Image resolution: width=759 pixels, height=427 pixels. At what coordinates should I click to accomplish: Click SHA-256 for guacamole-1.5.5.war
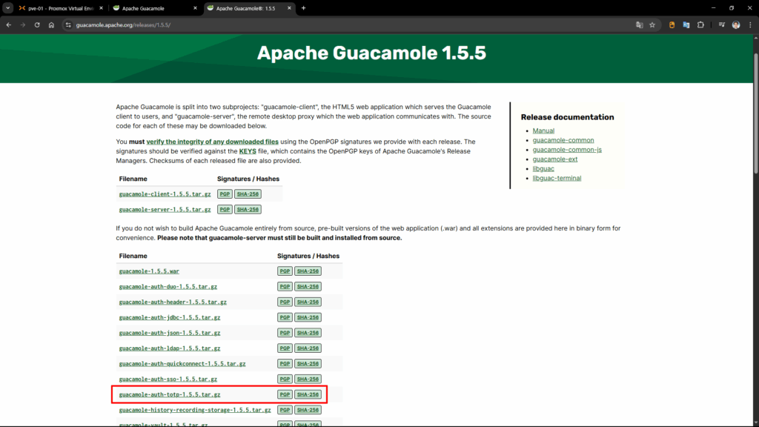pos(308,271)
